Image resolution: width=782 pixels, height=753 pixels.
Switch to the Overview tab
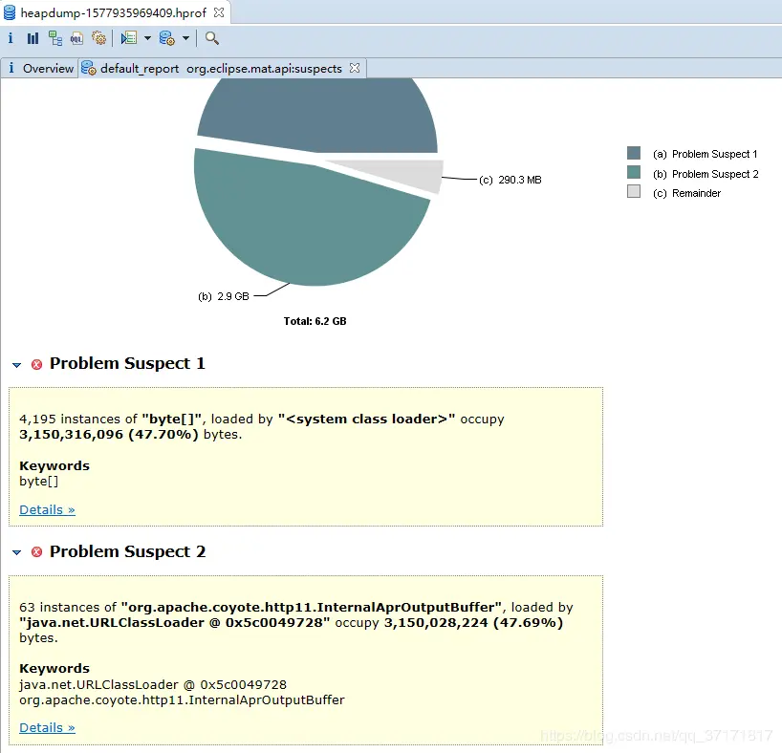click(40, 68)
